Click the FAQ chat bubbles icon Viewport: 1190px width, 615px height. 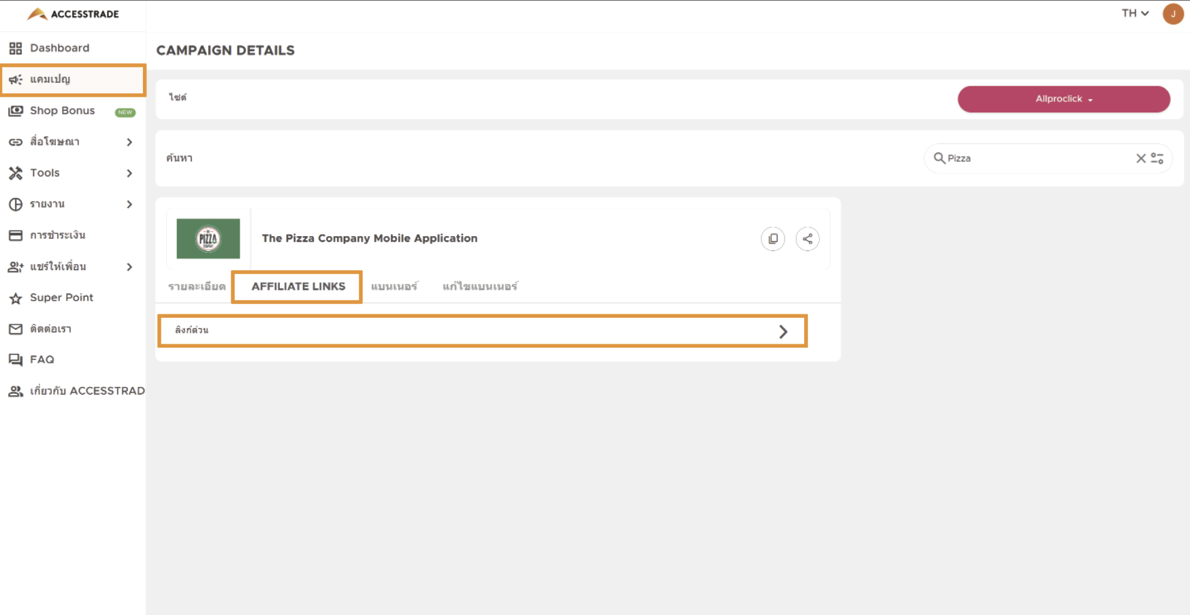click(16, 360)
